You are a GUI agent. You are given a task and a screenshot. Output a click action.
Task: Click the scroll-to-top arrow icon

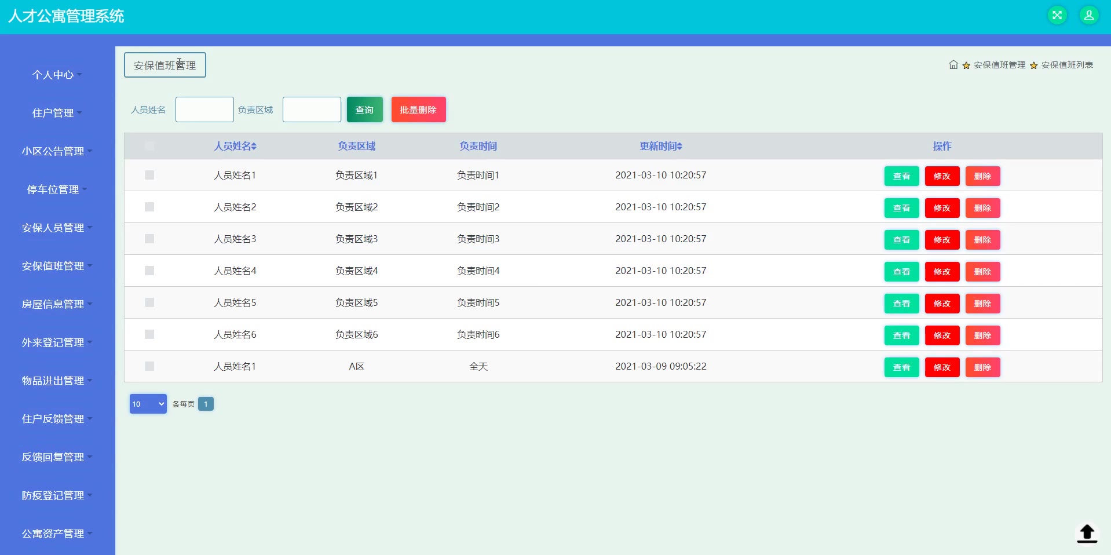point(1087,533)
